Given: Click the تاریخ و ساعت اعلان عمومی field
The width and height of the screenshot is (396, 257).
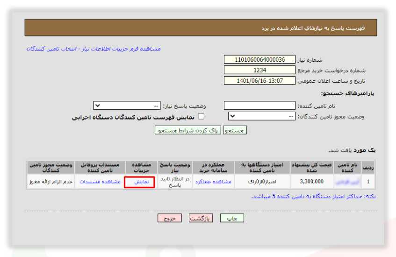Looking at the screenshot, I should pos(259,81).
